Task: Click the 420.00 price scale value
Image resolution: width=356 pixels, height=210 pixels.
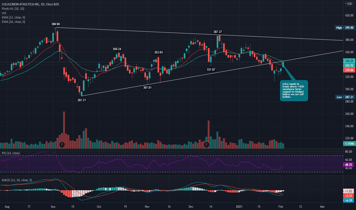Action: 349,15
